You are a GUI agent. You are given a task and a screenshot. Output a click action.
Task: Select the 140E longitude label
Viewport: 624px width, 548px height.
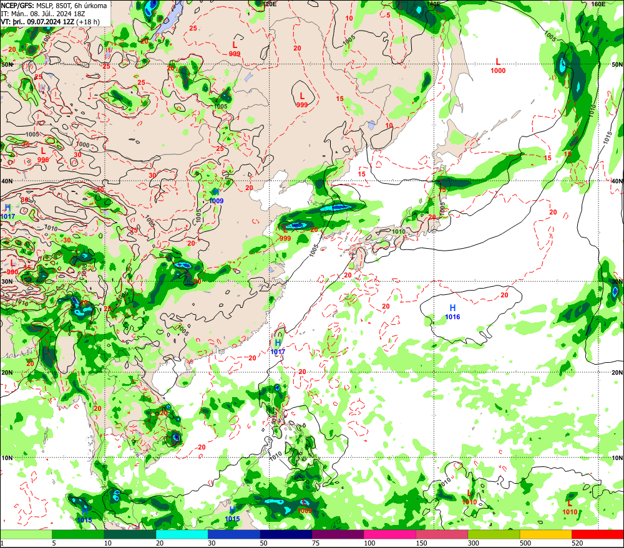coord(434,4)
